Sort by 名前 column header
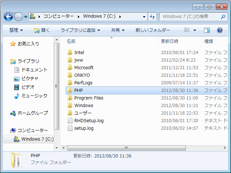Image resolution: width=231 pixels, height=173 pixels. 71,41
